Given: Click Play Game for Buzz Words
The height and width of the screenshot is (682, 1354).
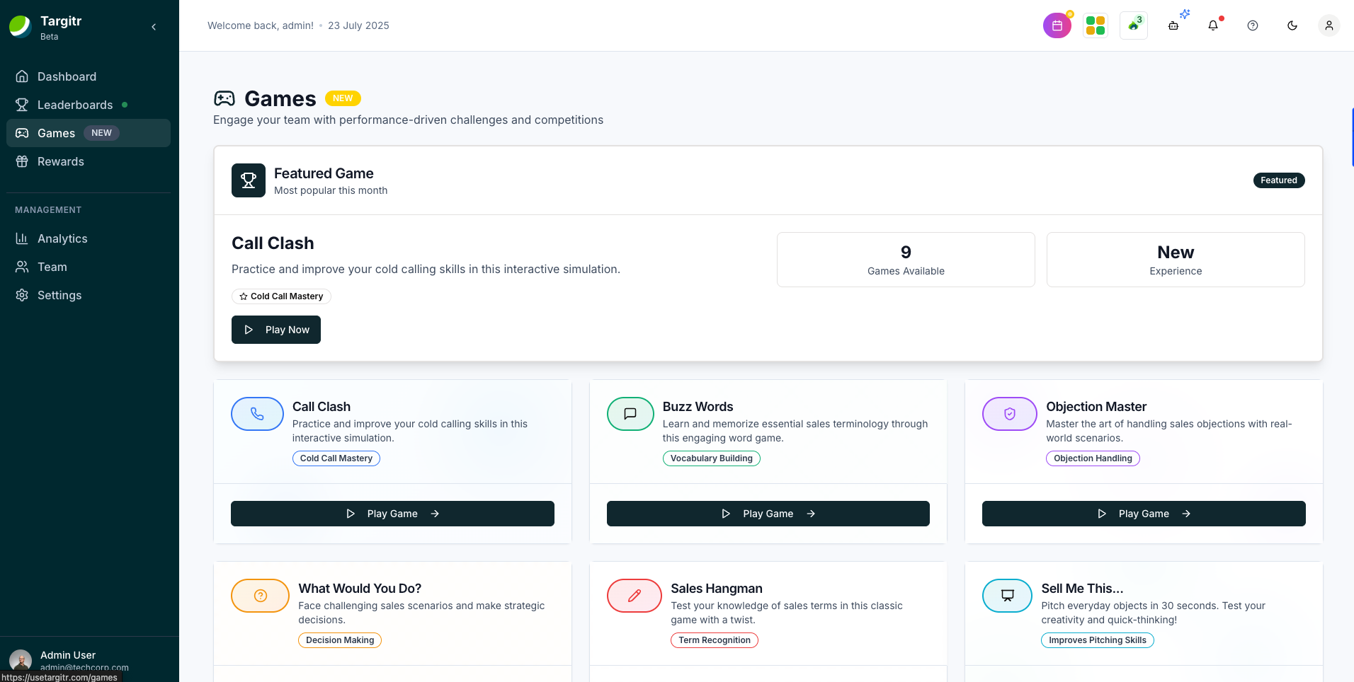Looking at the screenshot, I should (x=768, y=514).
